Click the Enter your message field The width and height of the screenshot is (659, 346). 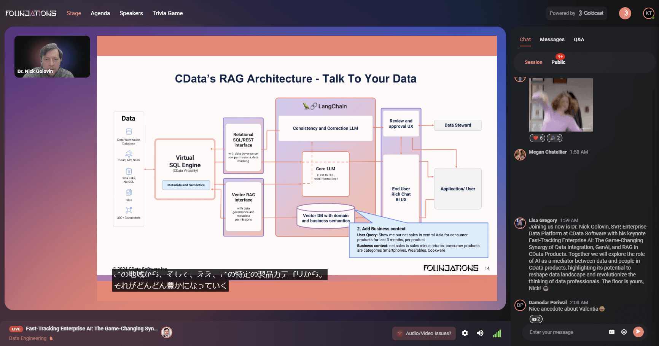coord(566,332)
